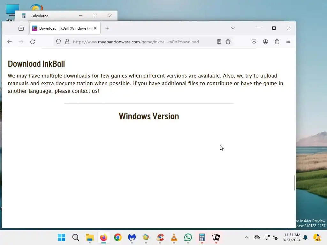The height and width of the screenshot is (245, 327).
Task: Show hidden system tray icons
Action: click(247, 237)
